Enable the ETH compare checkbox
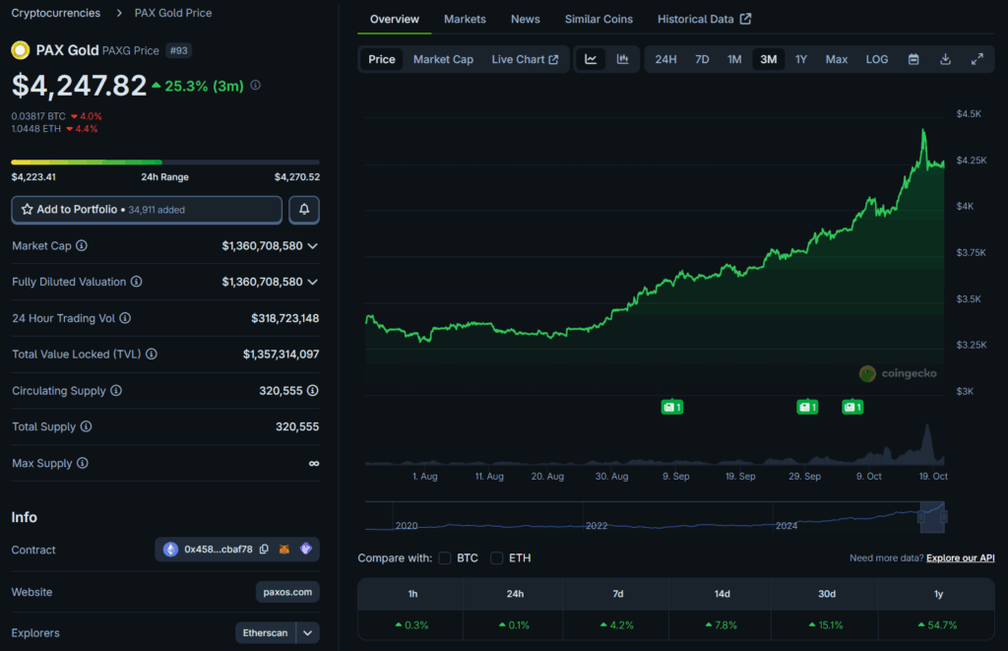 click(x=497, y=558)
